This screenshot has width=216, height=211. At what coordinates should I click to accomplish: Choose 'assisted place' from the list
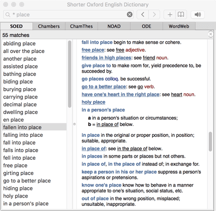tap(34, 66)
